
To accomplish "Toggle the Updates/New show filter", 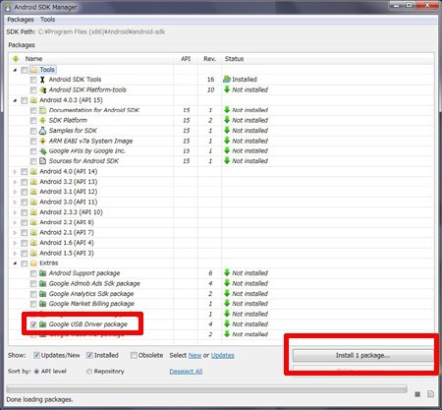I will 36,355.
